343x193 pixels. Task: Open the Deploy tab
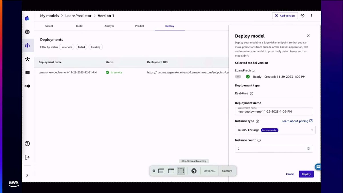click(169, 26)
